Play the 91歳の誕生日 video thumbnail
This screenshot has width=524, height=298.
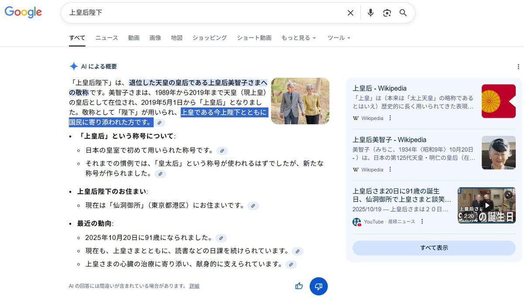[x=486, y=206]
